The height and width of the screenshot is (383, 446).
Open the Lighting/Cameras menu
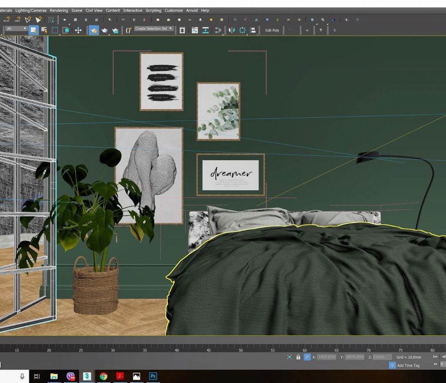coord(31,10)
